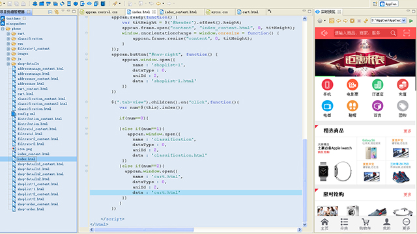Switch to the appcan.control.css editor tab
Screen dimensions: 417x234
(102, 12)
